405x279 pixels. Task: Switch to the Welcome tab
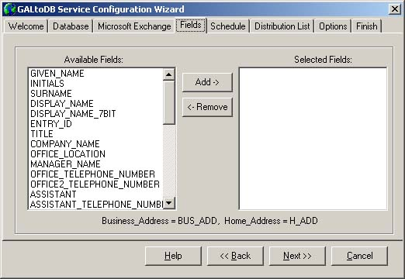click(26, 26)
